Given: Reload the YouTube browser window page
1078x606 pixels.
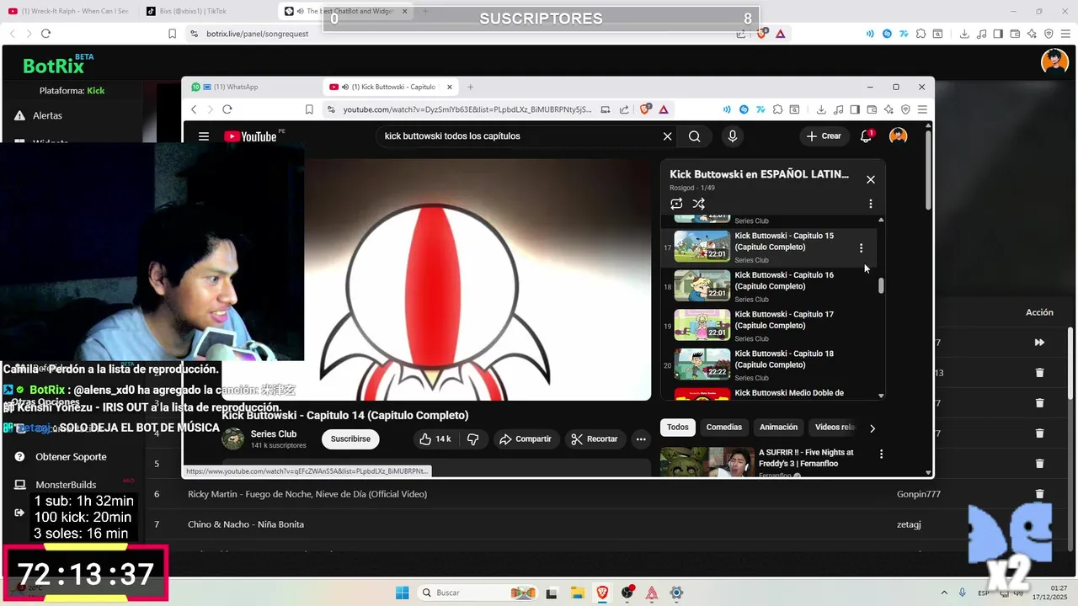Looking at the screenshot, I should (227, 109).
